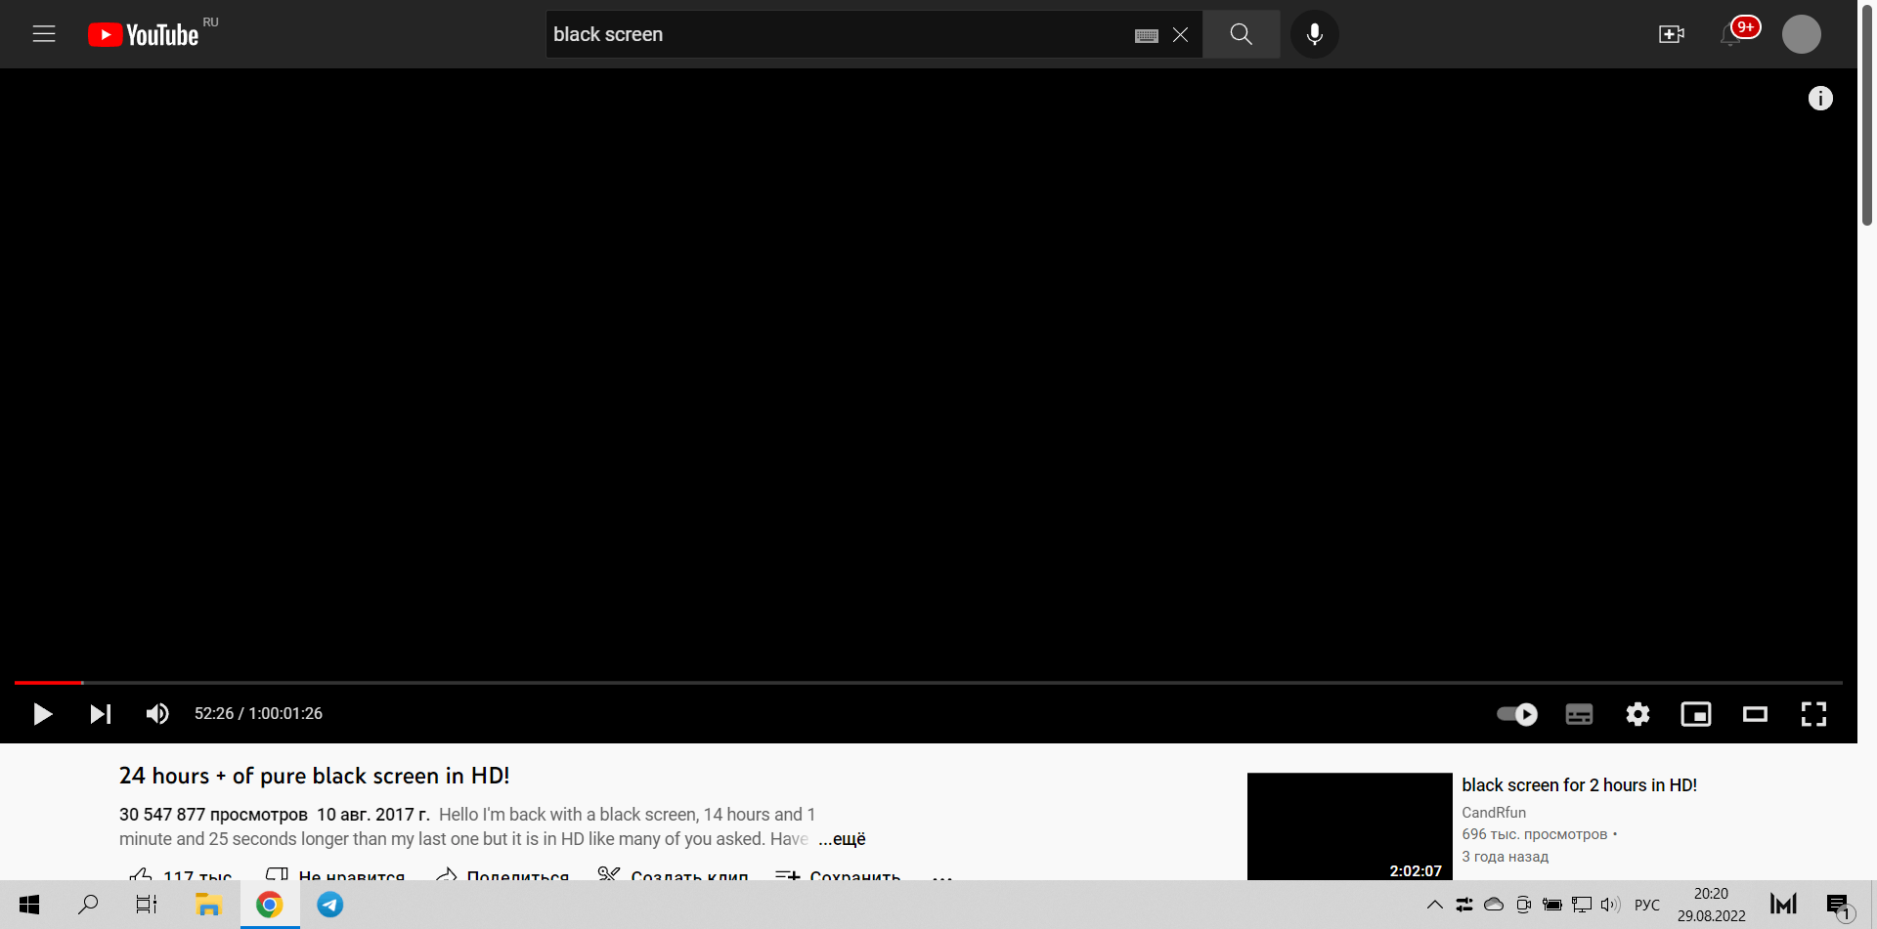Screen dimensions: 1877x929
Task: Go to the YouTube home logo
Action: [x=144, y=35]
